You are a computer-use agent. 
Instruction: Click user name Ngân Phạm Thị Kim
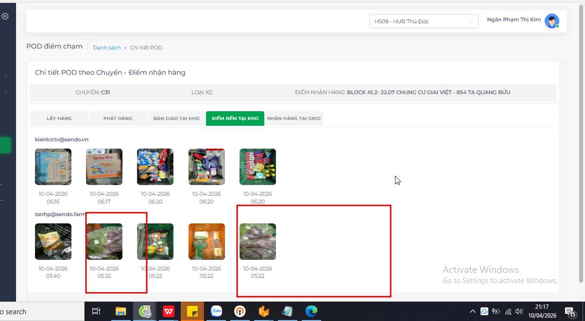(514, 19)
